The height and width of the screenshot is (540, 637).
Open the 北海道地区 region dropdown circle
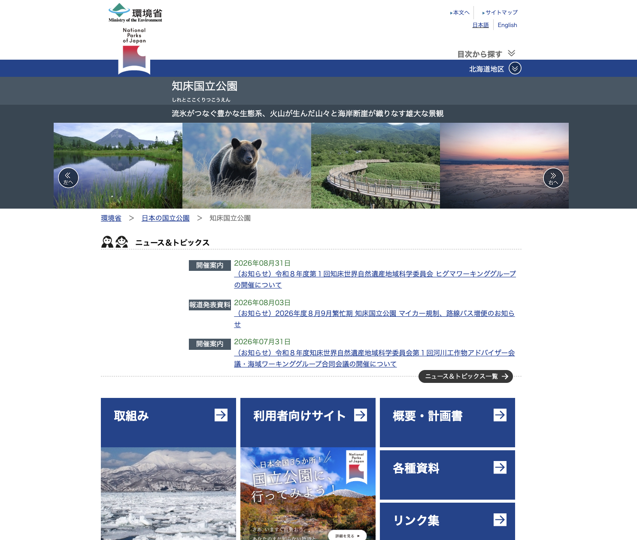(515, 68)
